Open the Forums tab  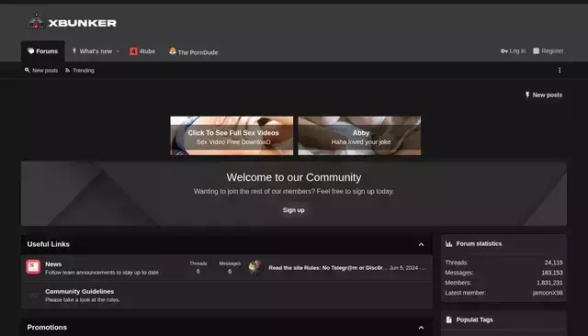[x=43, y=51]
